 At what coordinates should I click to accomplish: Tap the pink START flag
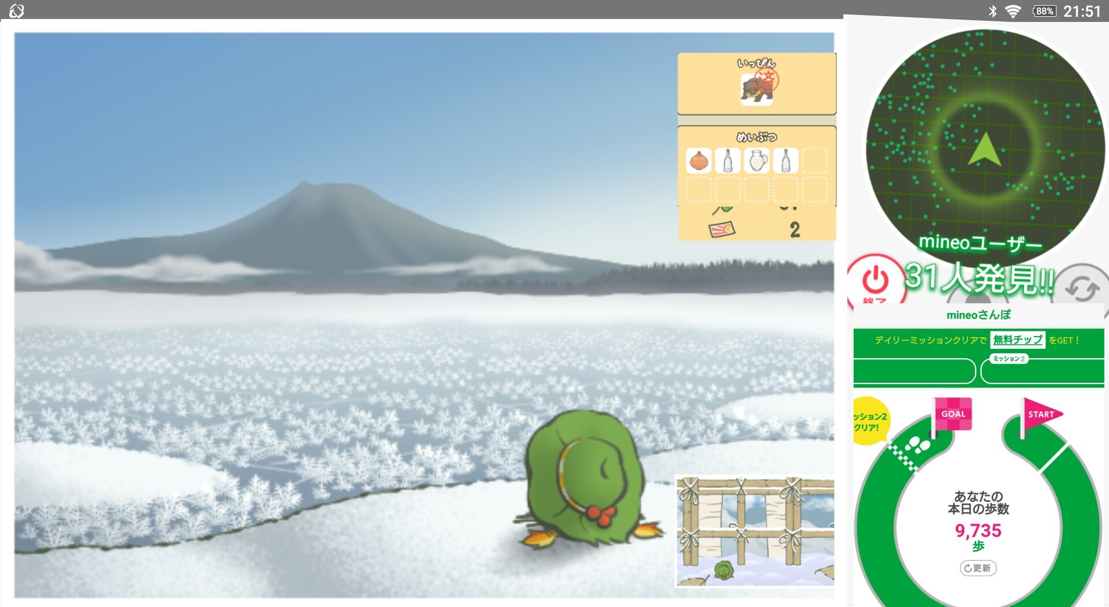[x=1041, y=414]
